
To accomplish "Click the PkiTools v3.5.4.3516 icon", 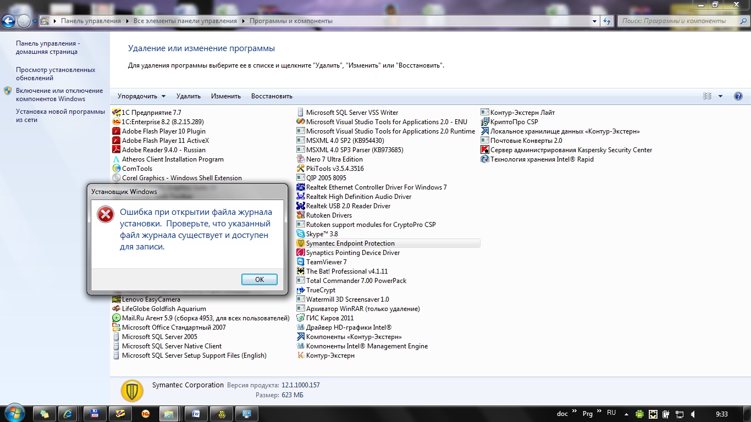I will click(301, 169).
